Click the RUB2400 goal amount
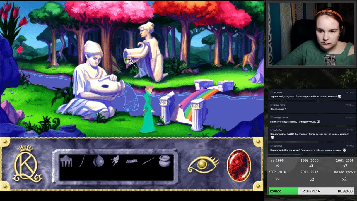This screenshot has width=357, height=201. [x=345, y=191]
